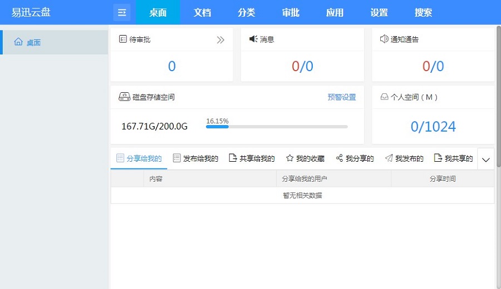Click the 分享时间 column header
Viewport: 501px width, 289px height.
coord(443,178)
